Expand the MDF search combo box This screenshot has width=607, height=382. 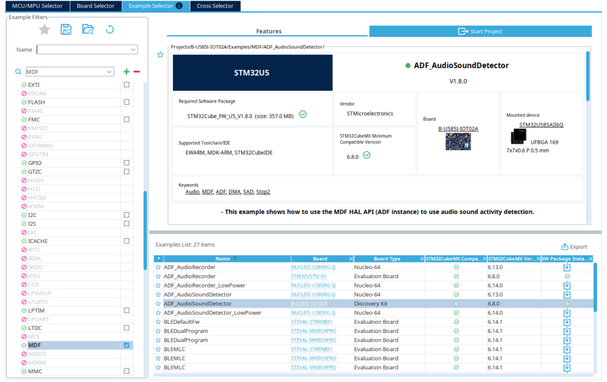click(x=108, y=72)
